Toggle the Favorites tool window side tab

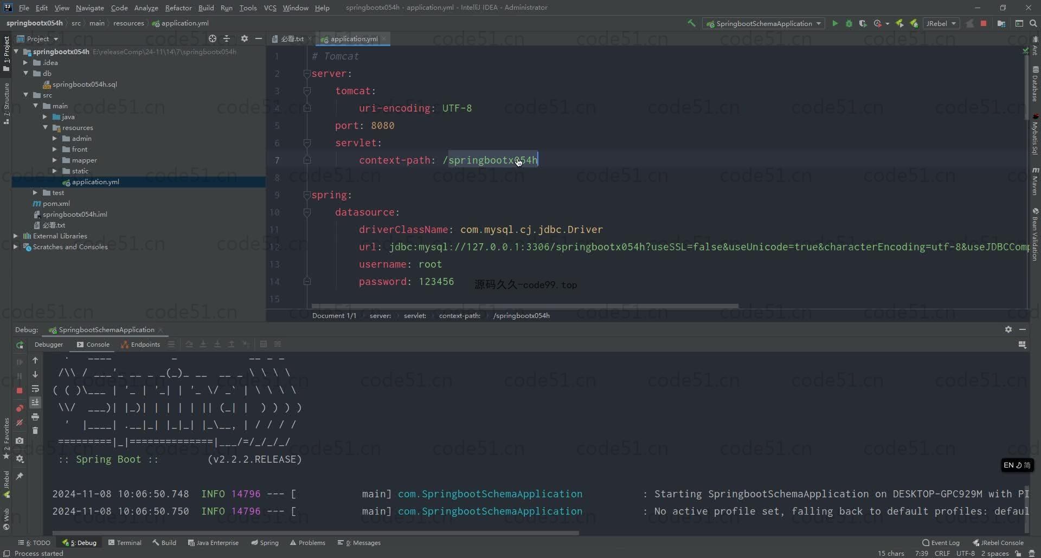click(6, 438)
